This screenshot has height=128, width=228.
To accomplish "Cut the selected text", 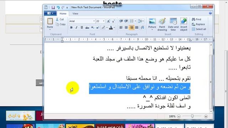I will point(60,19).
